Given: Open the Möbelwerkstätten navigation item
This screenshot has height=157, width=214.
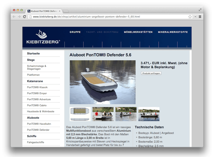Looking at the screenshot, I should 138,32.
